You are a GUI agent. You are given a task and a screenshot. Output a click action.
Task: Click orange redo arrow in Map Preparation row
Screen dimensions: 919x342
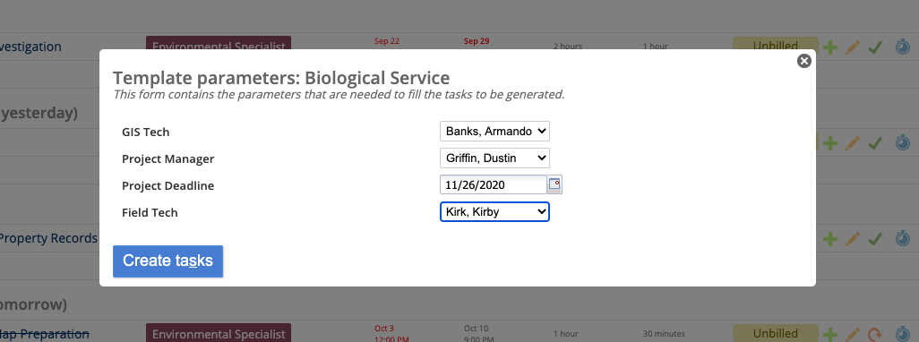[876, 334]
